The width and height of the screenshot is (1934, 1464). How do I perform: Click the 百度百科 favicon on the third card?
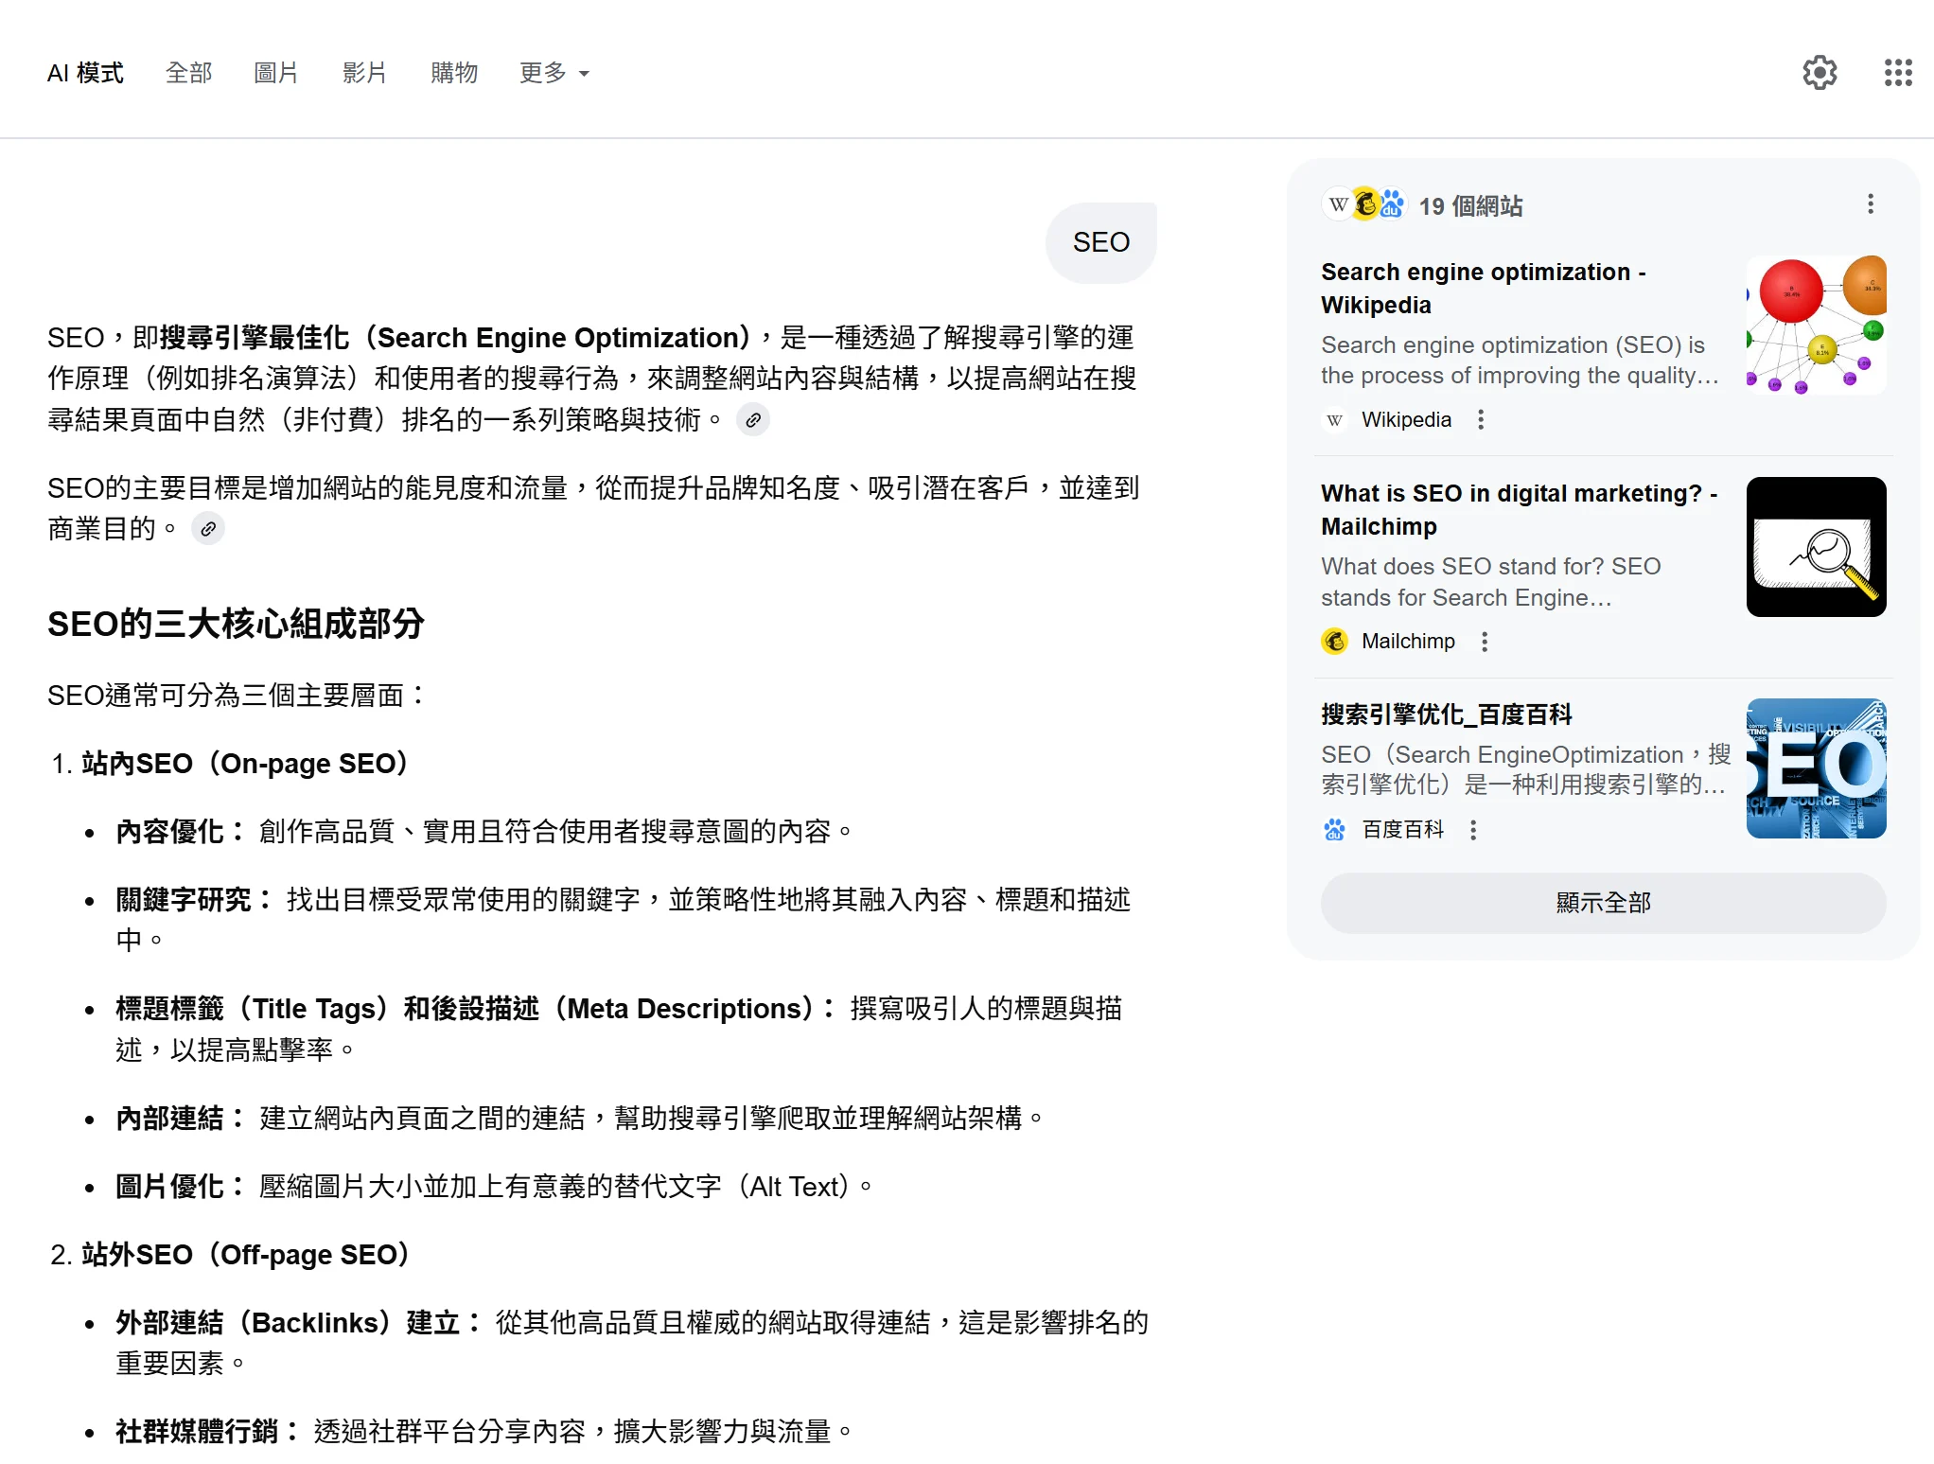(x=1334, y=829)
